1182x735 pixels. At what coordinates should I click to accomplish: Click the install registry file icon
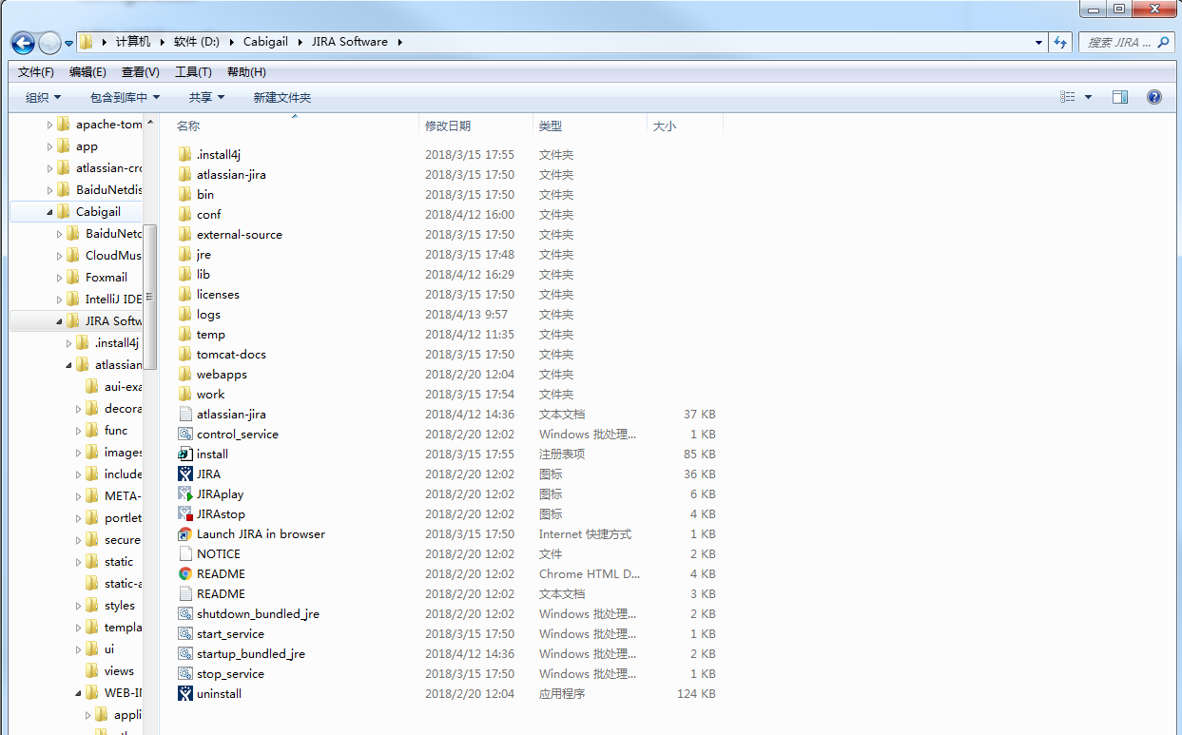[185, 454]
